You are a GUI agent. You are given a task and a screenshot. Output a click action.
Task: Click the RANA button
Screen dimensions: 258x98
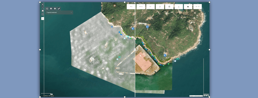141,7
